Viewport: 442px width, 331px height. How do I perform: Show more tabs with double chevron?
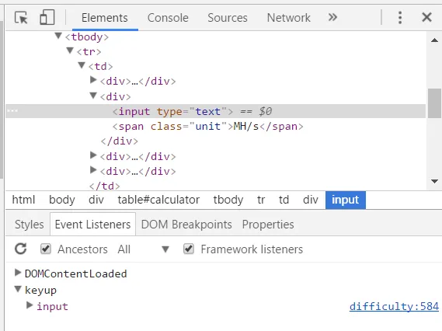click(332, 17)
